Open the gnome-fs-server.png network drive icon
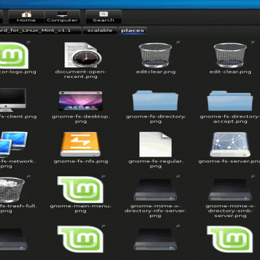 (x=230, y=144)
